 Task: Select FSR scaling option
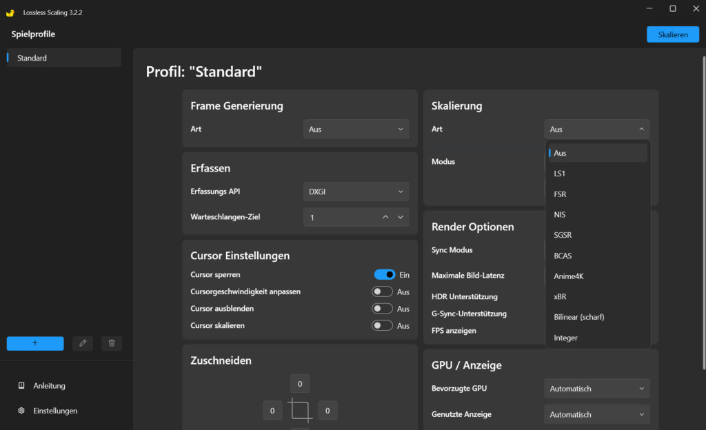598,194
